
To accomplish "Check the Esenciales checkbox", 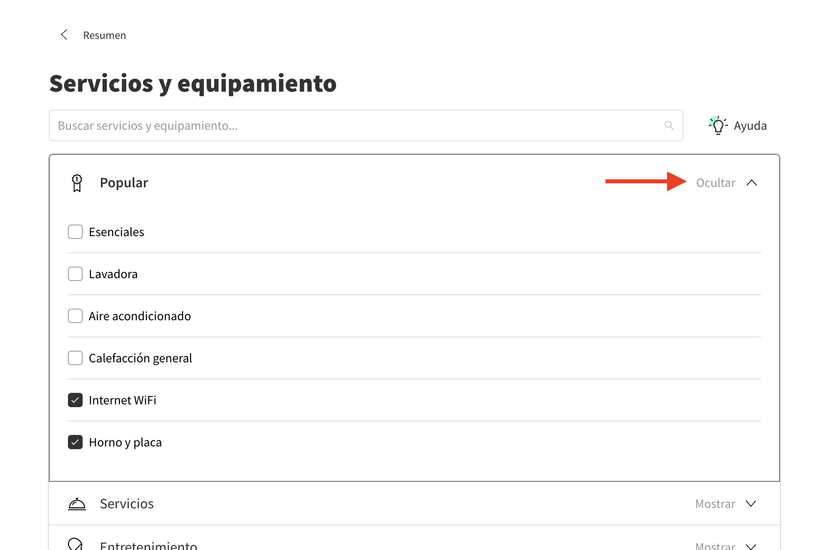I will (x=75, y=232).
